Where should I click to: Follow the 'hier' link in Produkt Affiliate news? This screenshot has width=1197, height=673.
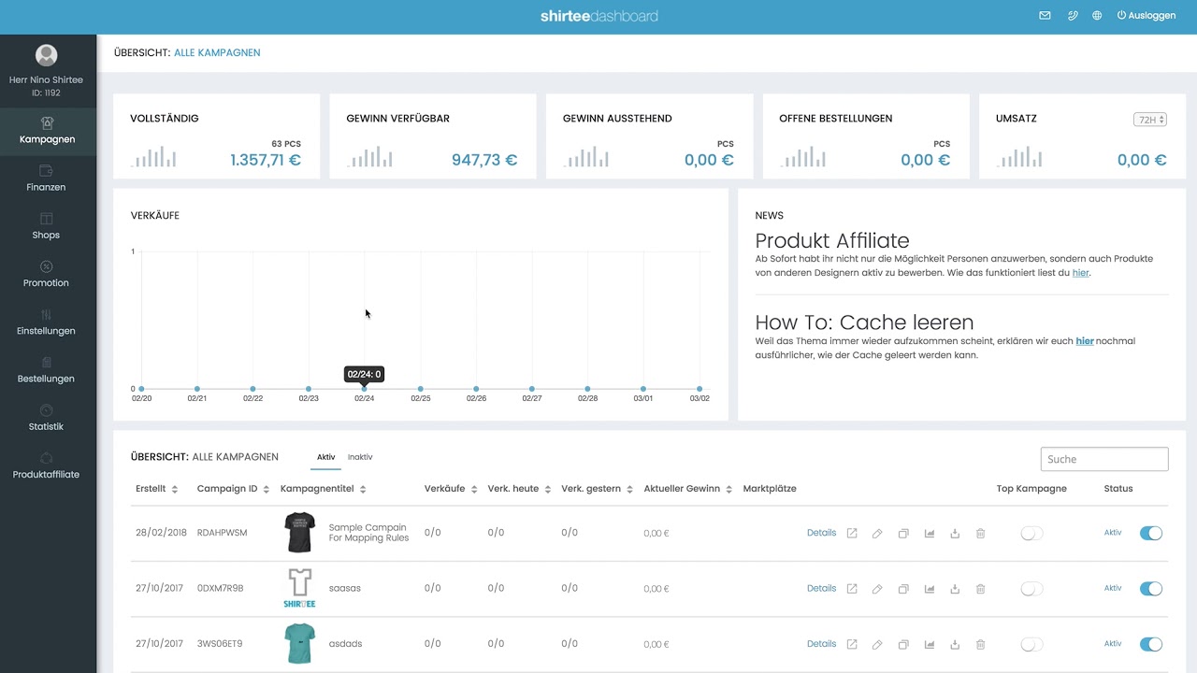(x=1080, y=273)
